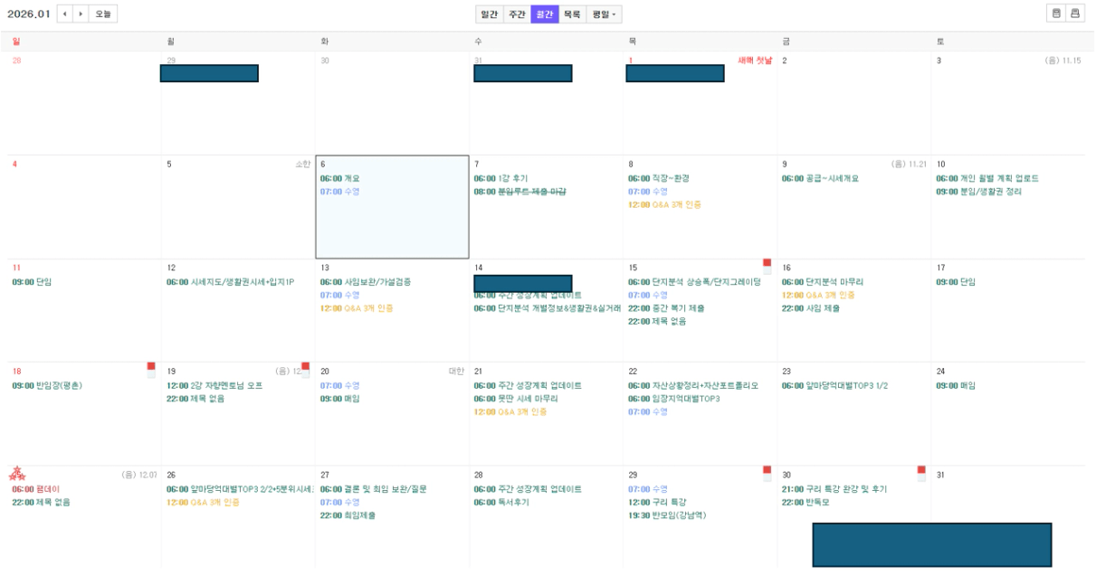The image size is (1096, 575).
Task: Select the 월간 monthly view tab
Action: click(x=545, y=14)
